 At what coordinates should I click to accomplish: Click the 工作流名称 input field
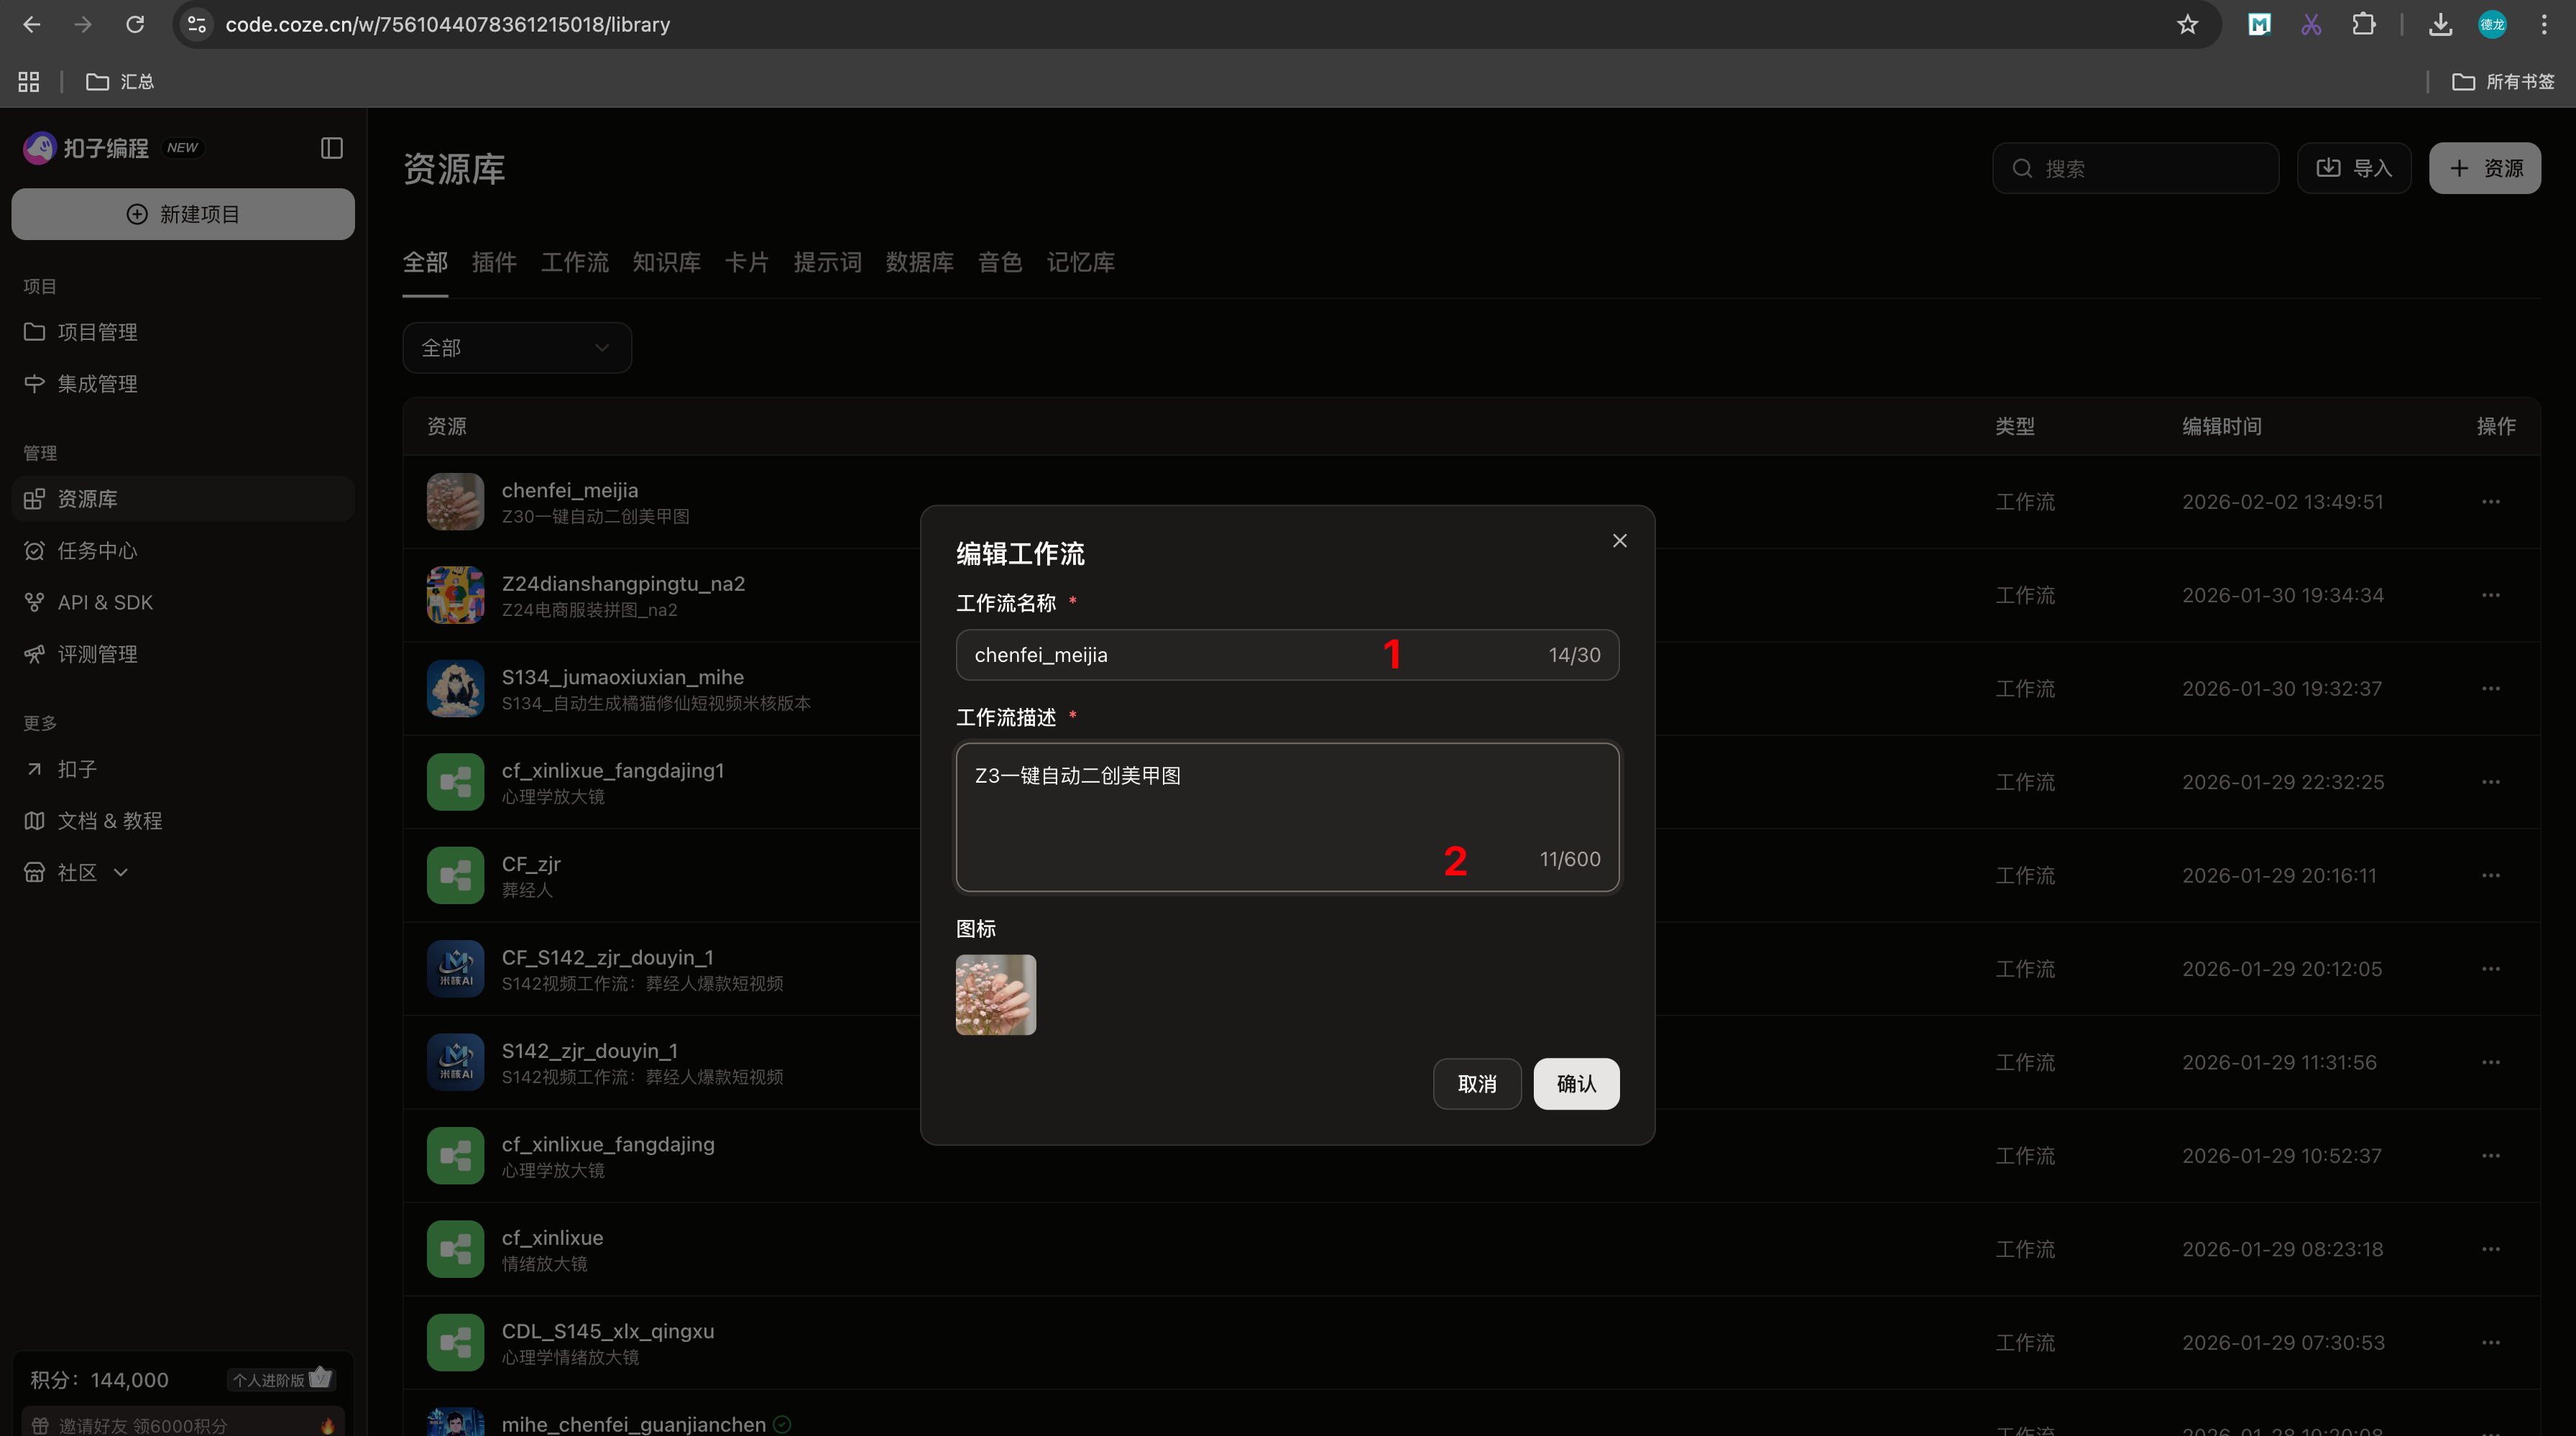pyautogui.click(x=1200, y=655)
